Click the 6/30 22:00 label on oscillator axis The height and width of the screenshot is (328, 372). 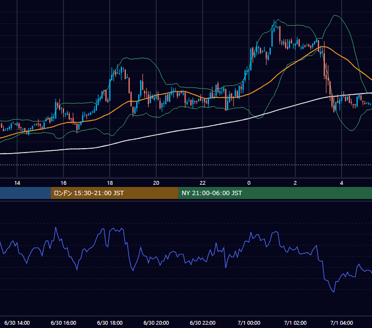[x=202, y=323]
